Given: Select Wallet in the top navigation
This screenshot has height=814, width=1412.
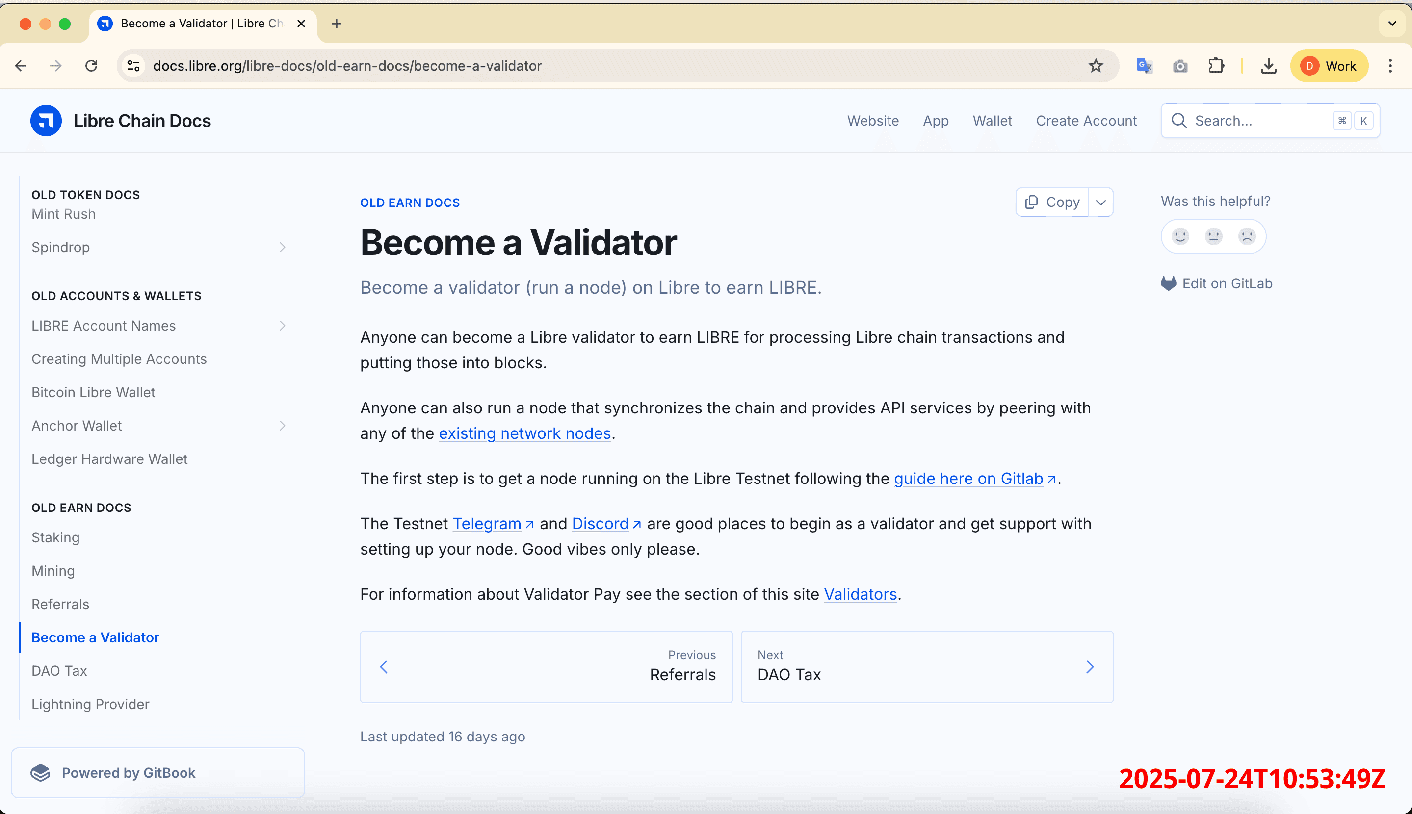Looking at the screenshot, I should pyautogui.click(x=992, y=120).
